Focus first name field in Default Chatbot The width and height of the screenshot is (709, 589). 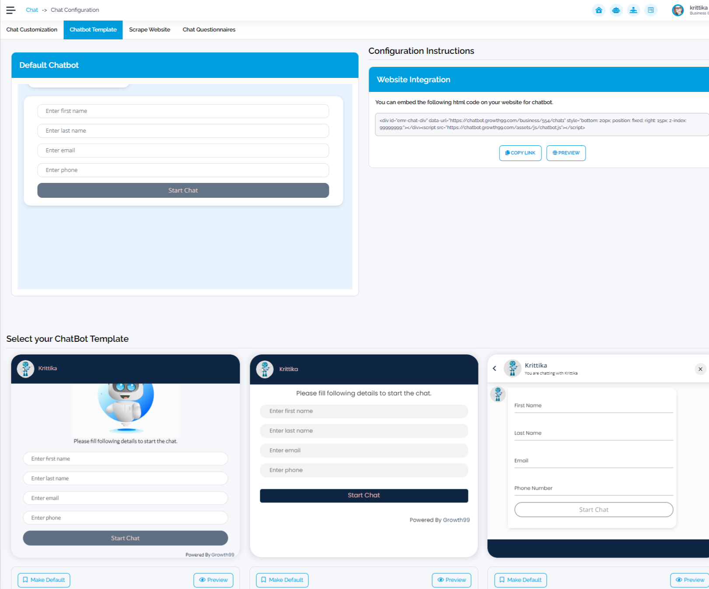183,111
